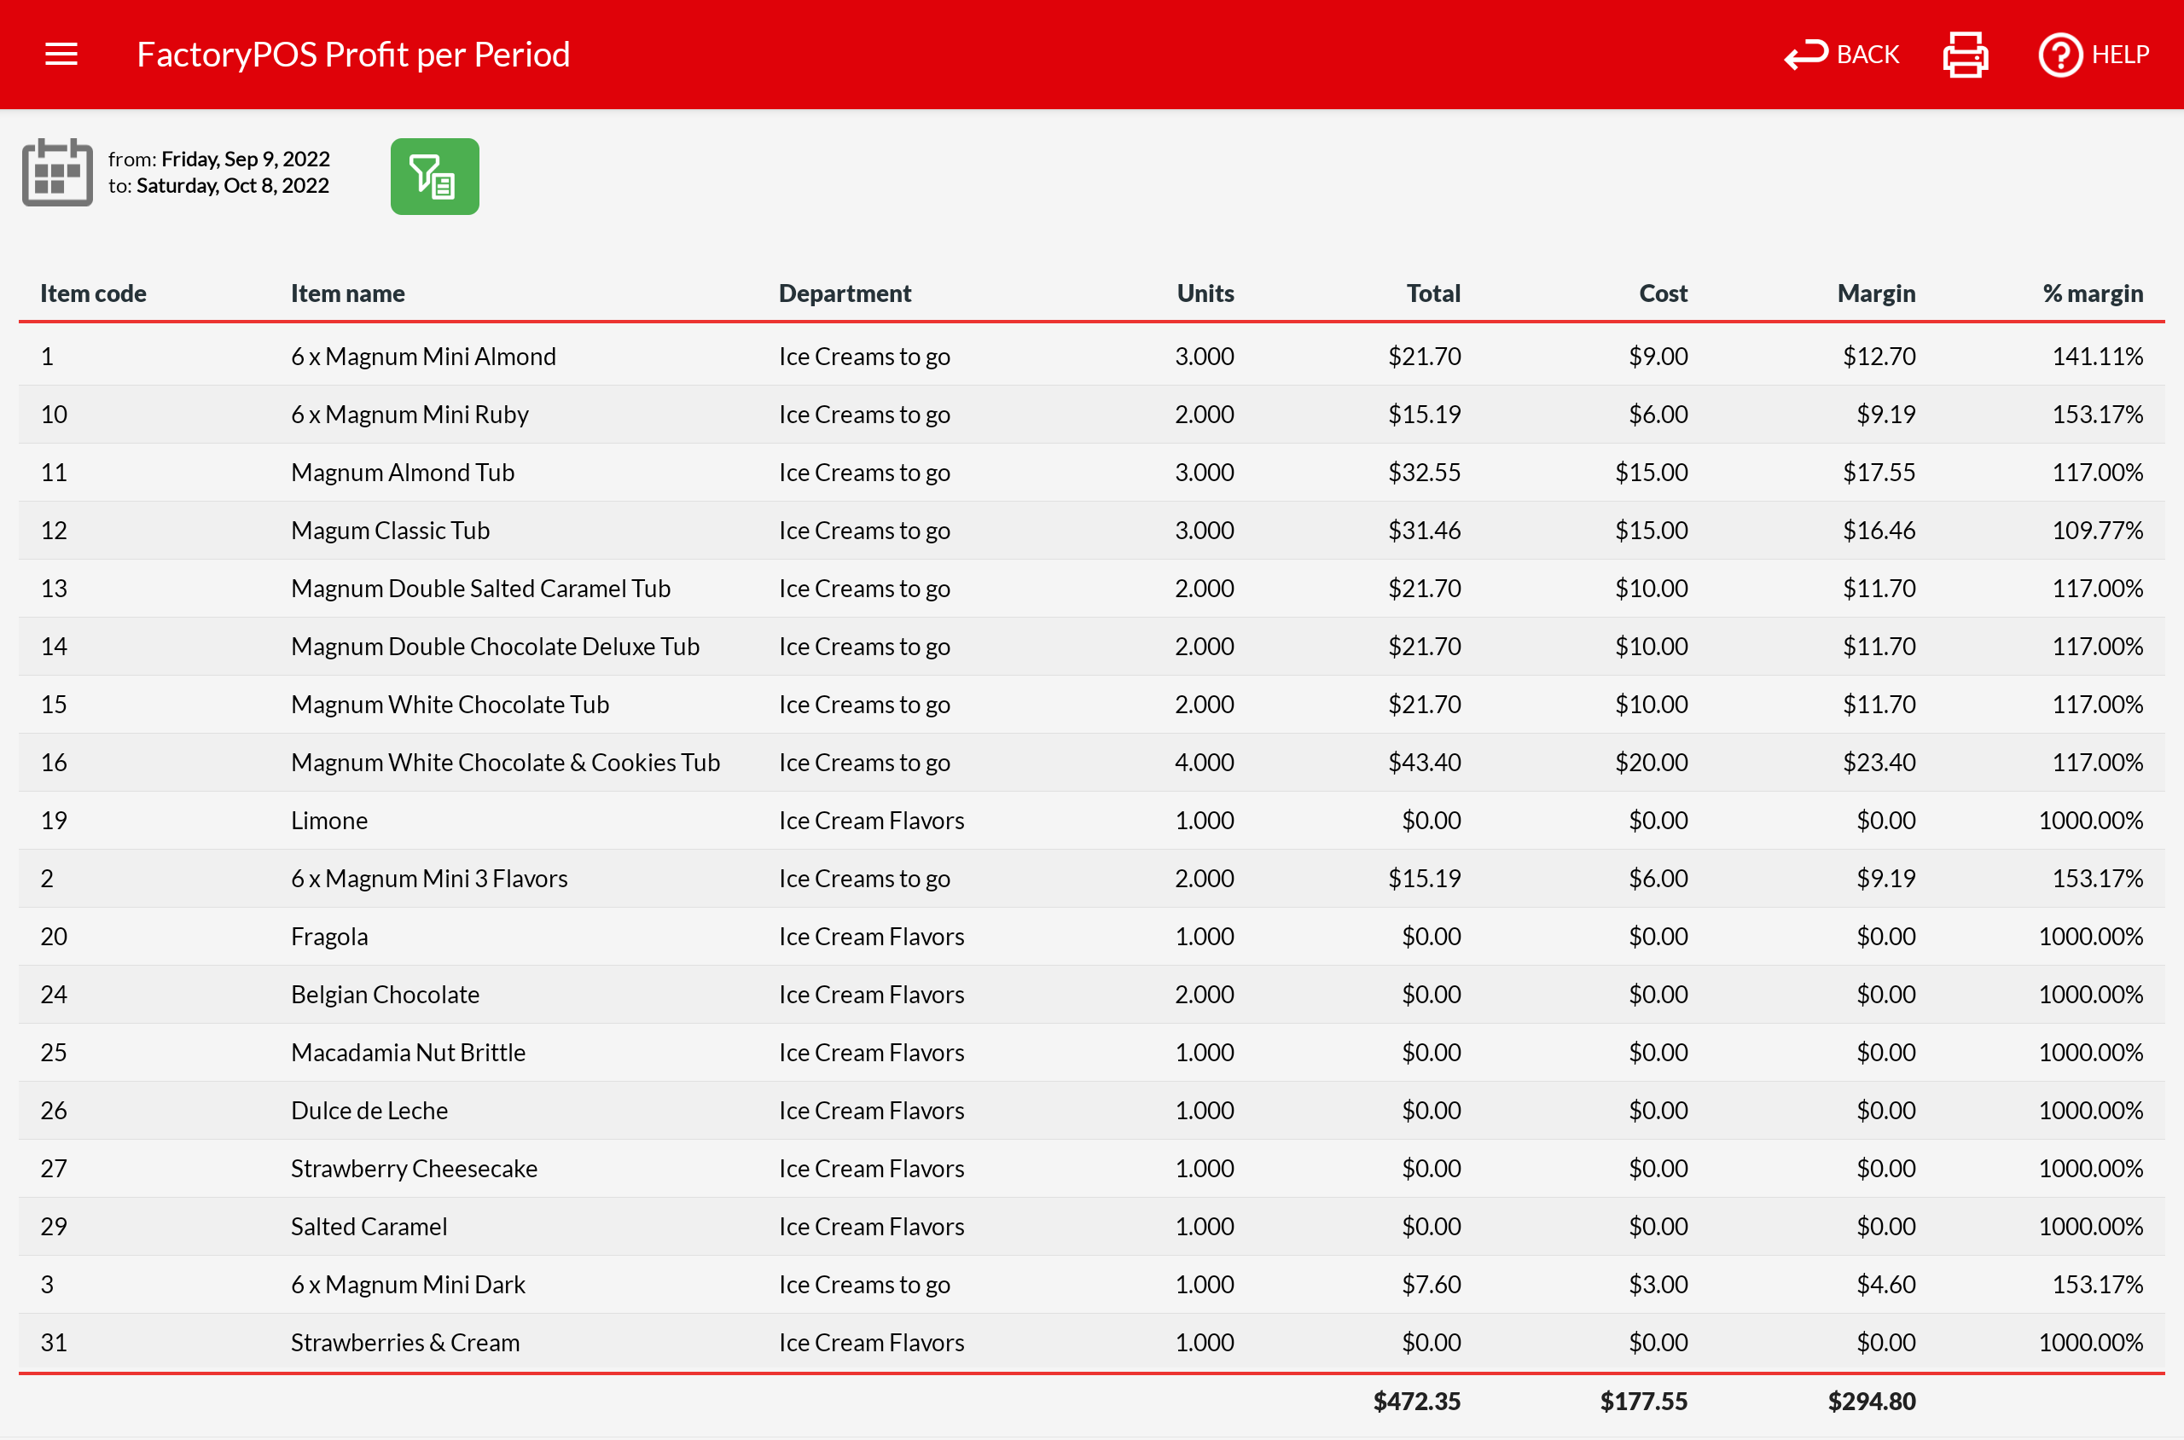Click the green filter button
Screen dimensions: 2184x1440
click(434, 177)
